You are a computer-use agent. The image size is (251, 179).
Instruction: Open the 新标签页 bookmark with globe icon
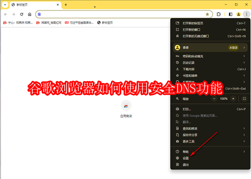105,23
